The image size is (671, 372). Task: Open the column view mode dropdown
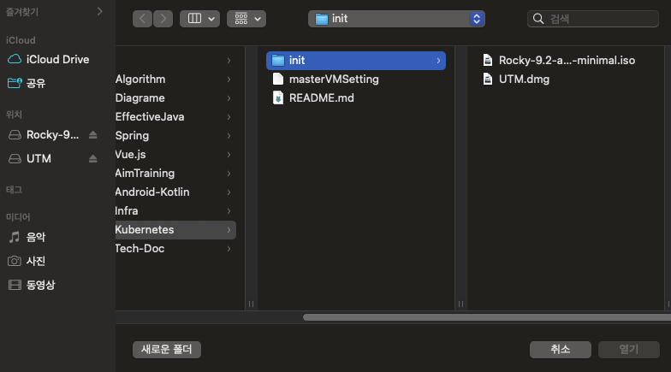point(200,19)
